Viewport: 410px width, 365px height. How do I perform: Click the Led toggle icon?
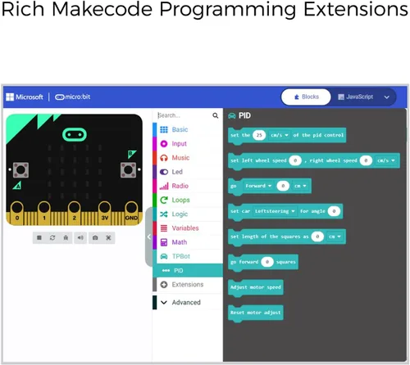pos(164,172)
